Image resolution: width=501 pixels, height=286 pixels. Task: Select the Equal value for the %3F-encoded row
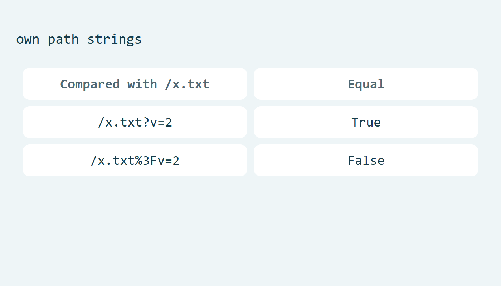point(366,160)
